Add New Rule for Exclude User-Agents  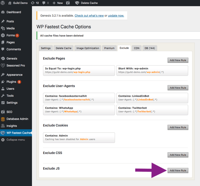(178, 88)
